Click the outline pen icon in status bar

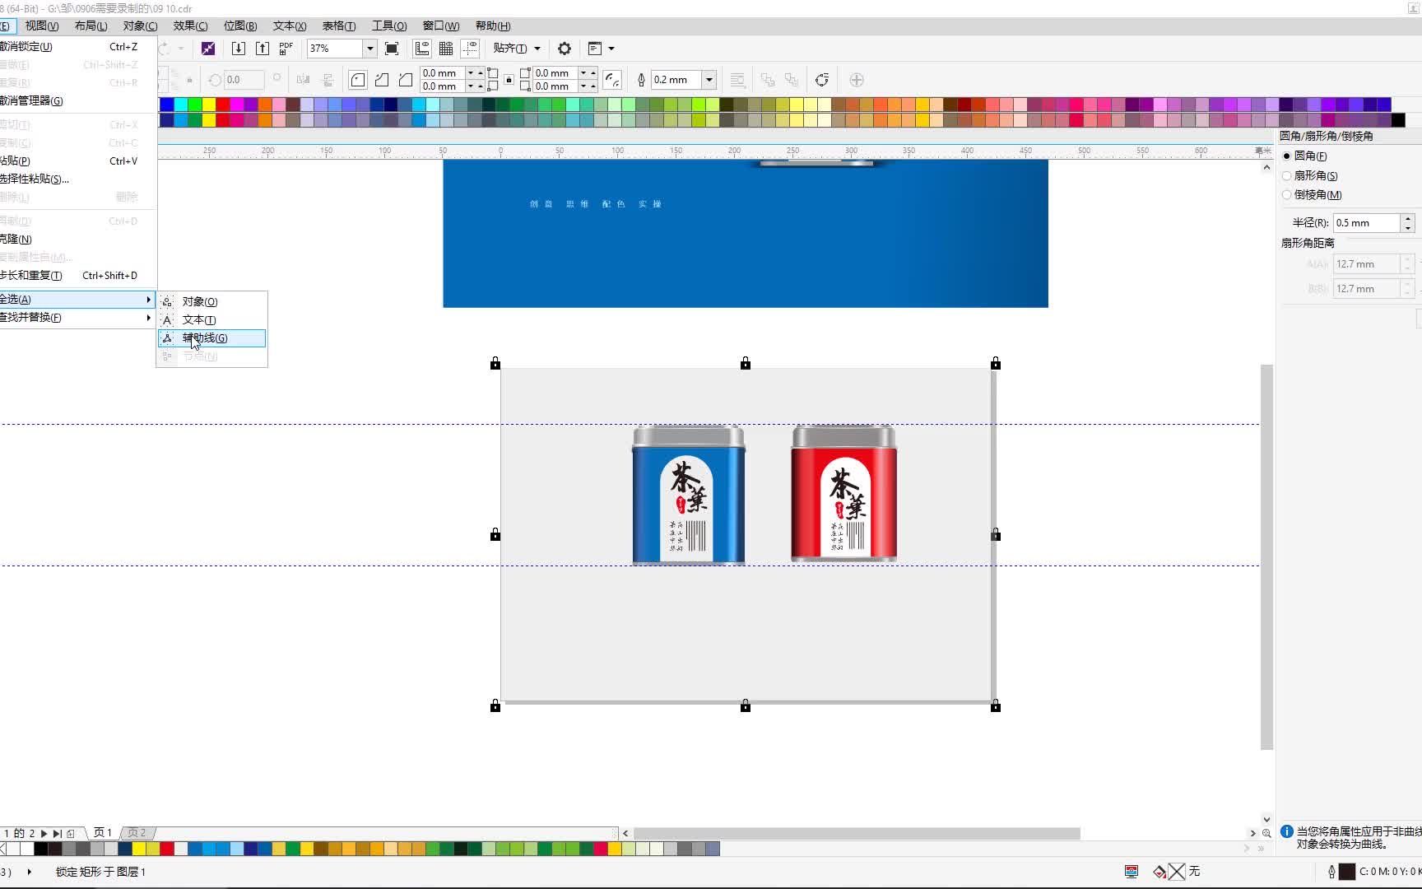1331,871
